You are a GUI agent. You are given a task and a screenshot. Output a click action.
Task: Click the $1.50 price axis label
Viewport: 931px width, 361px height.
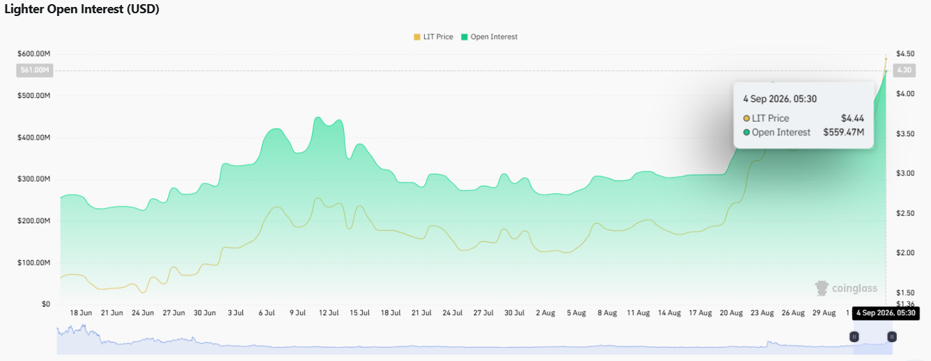click(905, 292)
